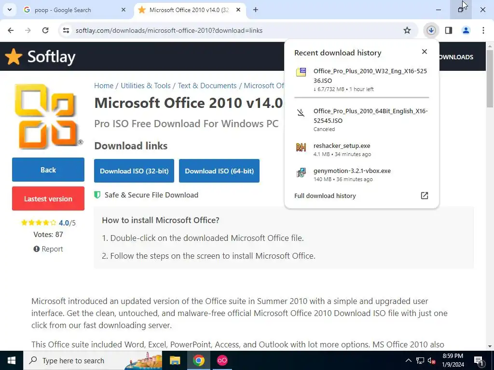This screenshot has height=370, width=494.
Task: Click the Microsoft Office 2010 logo image
Action: click(48, 116)
